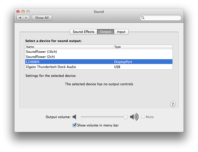Image resolution: width=198 pixels, height=152 pixels.
Task: Click the loud volume speaker icon
Action: (x=134, y=117)
